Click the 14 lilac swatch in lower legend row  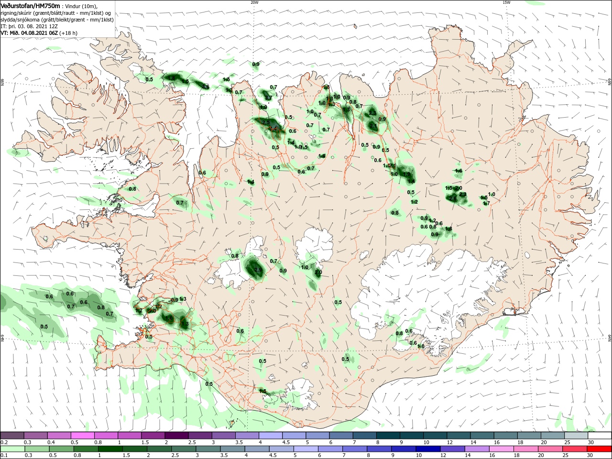click(477, 449)
